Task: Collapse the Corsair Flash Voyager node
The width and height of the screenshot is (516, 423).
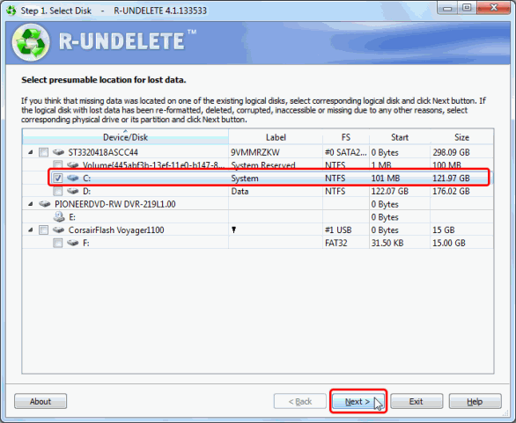Action: pyautogui.click(x=31, y=230)
